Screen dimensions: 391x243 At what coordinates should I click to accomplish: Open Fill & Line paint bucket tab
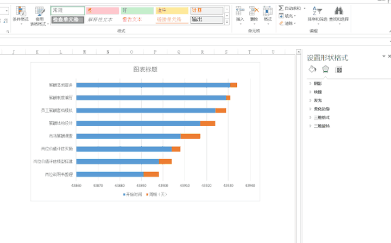[x=312, y=69]
